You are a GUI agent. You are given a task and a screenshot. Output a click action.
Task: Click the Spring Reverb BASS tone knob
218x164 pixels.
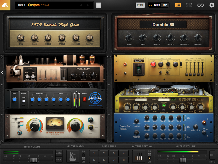point(91,120)
